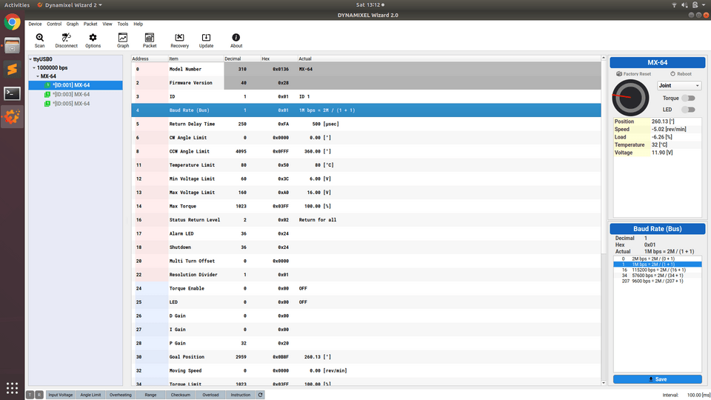Launch the firmware Recovery tool
The width and height of the screenshot is (711, 400).
click(179, 40)
